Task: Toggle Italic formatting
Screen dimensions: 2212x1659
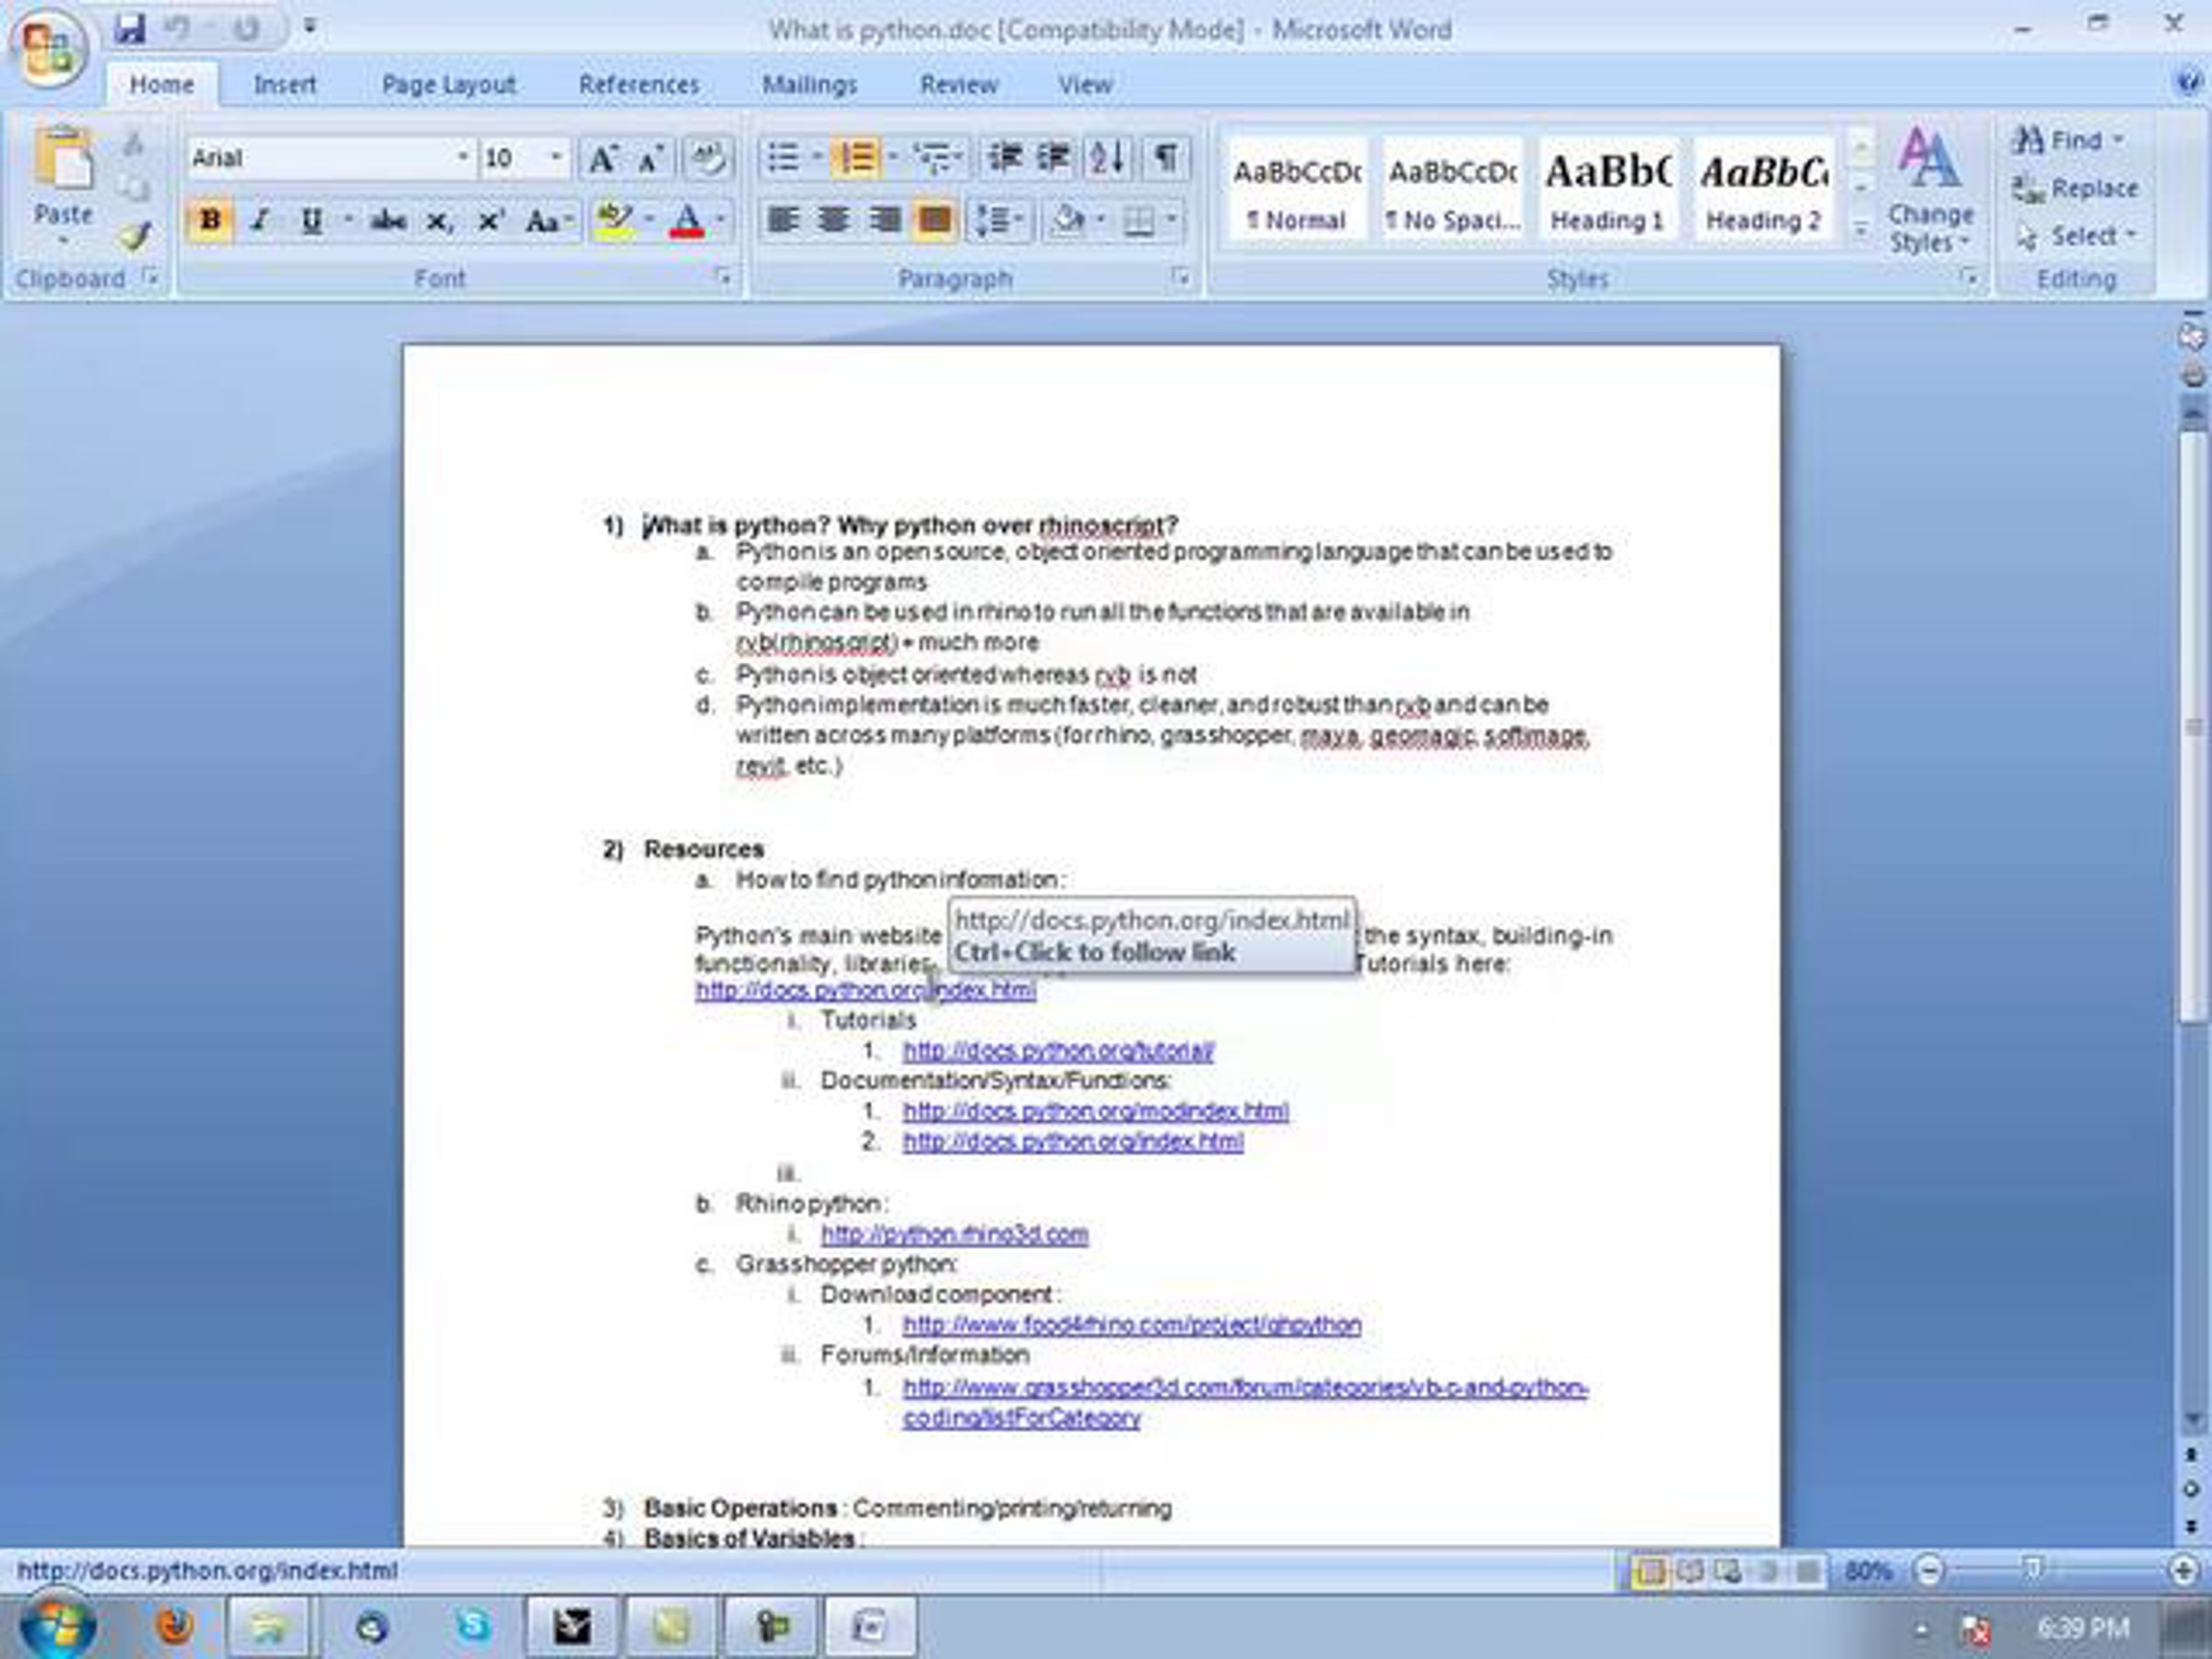Action: tap(260, 220)
